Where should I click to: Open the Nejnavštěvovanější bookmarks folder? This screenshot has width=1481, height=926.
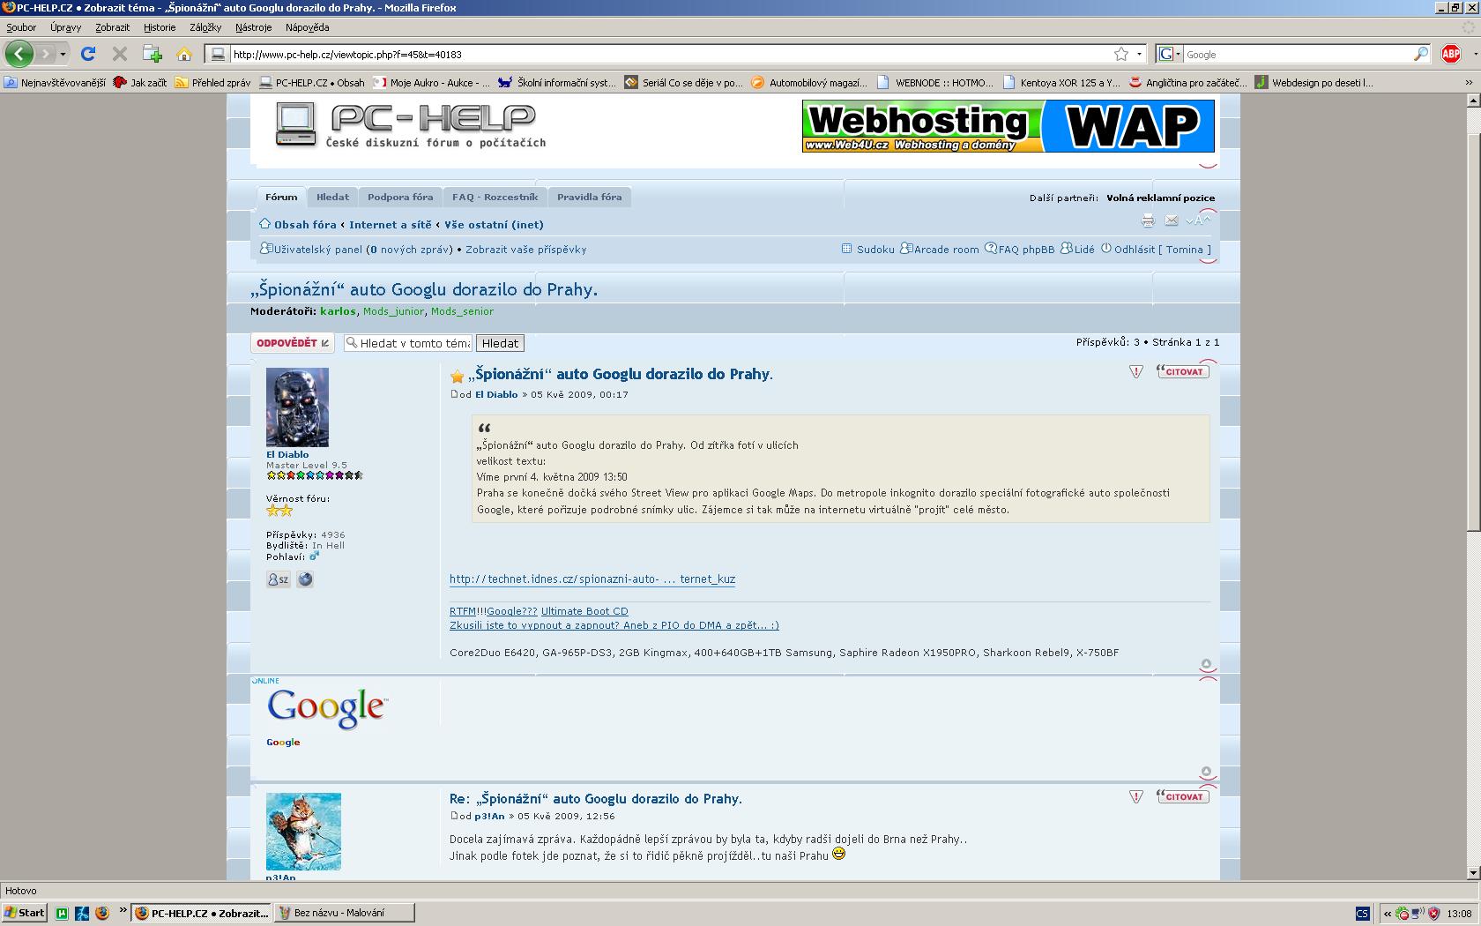[55, 83]
